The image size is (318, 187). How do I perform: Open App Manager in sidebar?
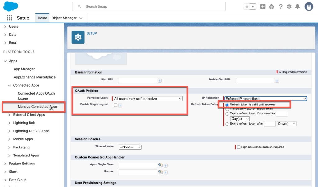24,69
